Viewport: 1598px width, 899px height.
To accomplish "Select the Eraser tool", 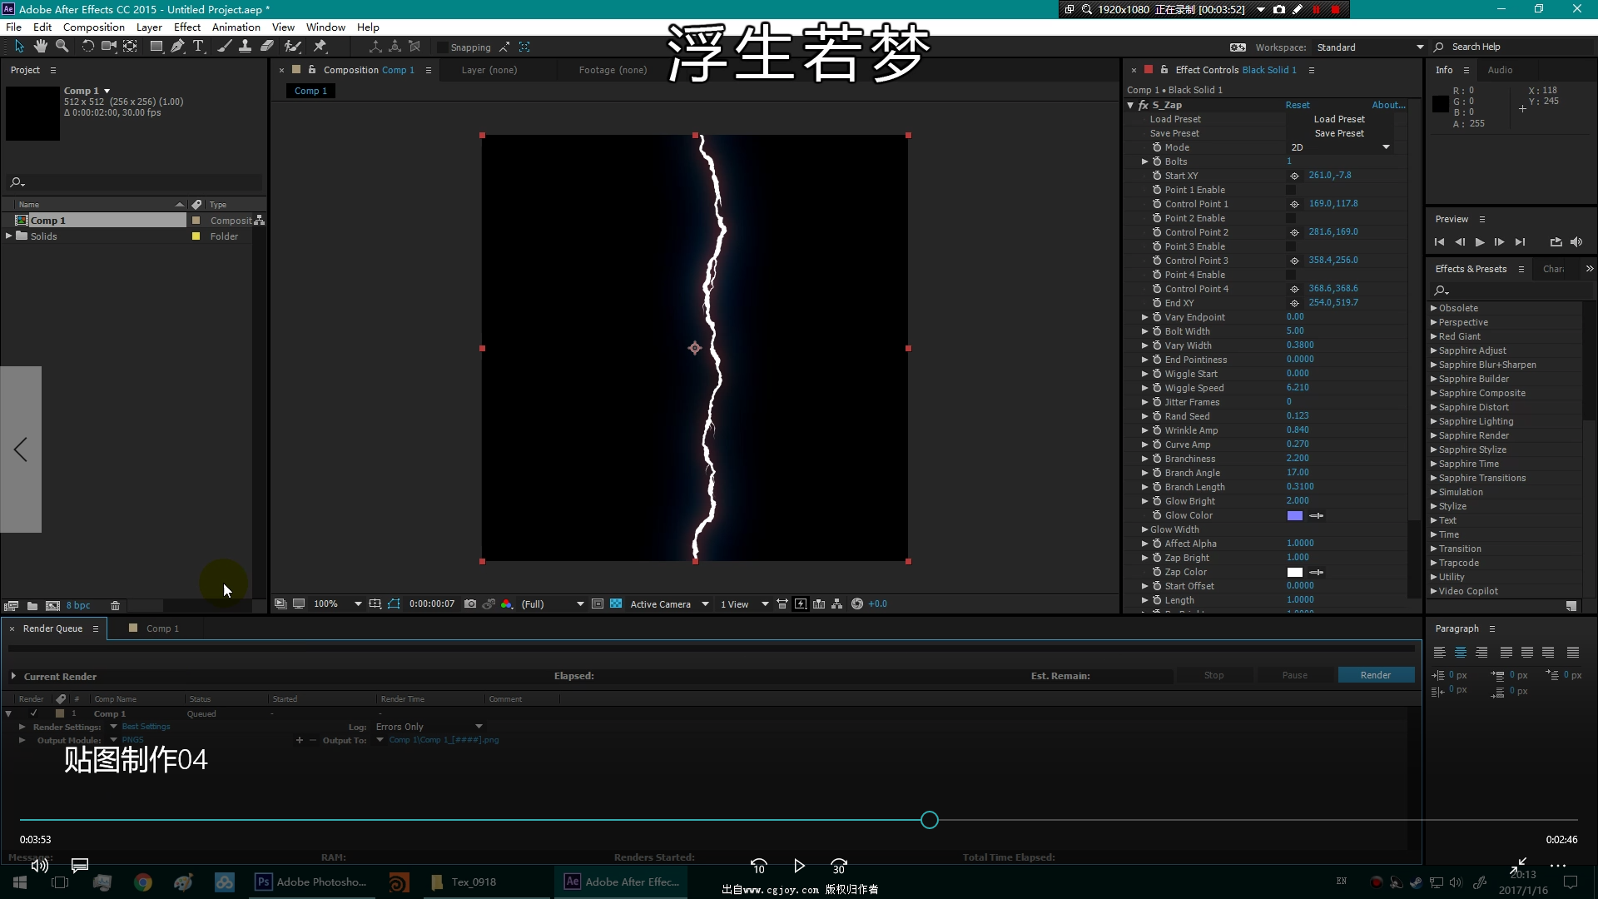I will pos(266,47).
